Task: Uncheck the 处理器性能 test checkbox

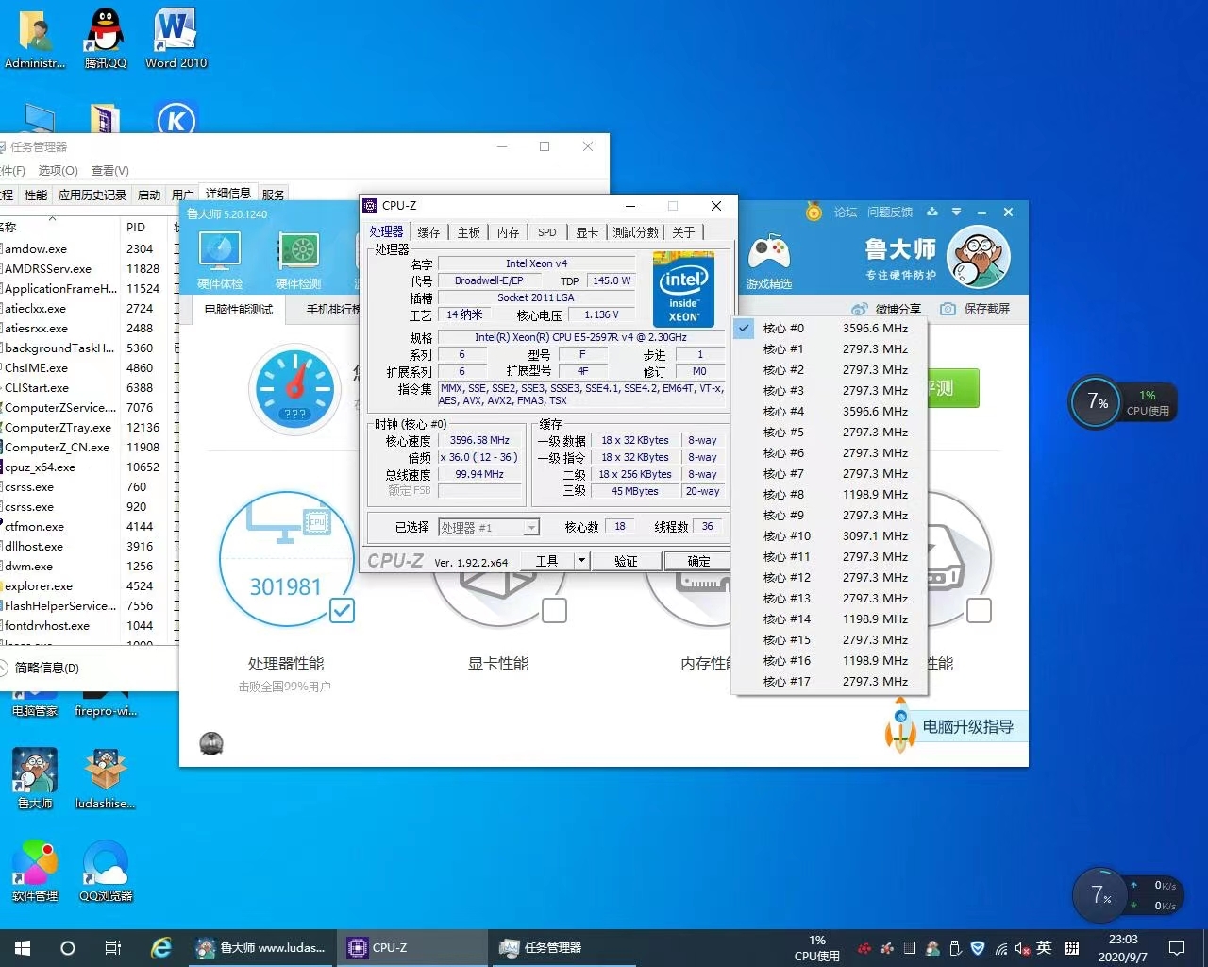Action: click(342, 611)
